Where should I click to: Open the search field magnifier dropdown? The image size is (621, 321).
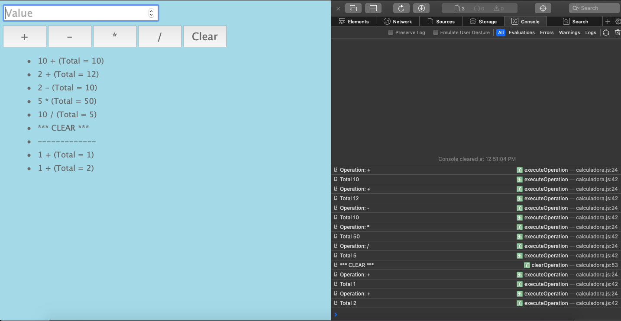point(577,8)
